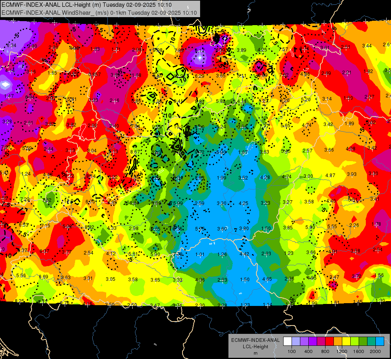Click the wind shear value 4.08

pyautogui.click(x=350, y=149)
